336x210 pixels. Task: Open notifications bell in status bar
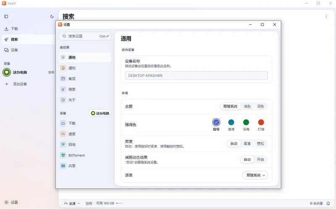coord(328,203)
